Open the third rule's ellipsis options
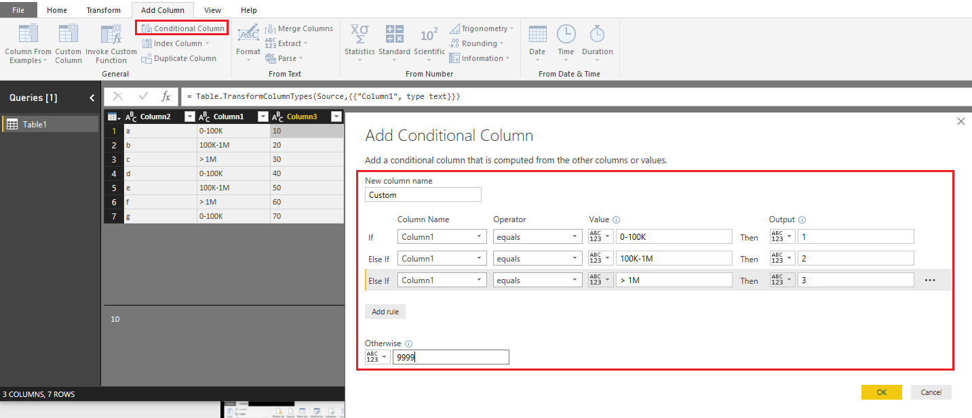The width and height of the screenshot is (972, 418). (x=930, y=280)
